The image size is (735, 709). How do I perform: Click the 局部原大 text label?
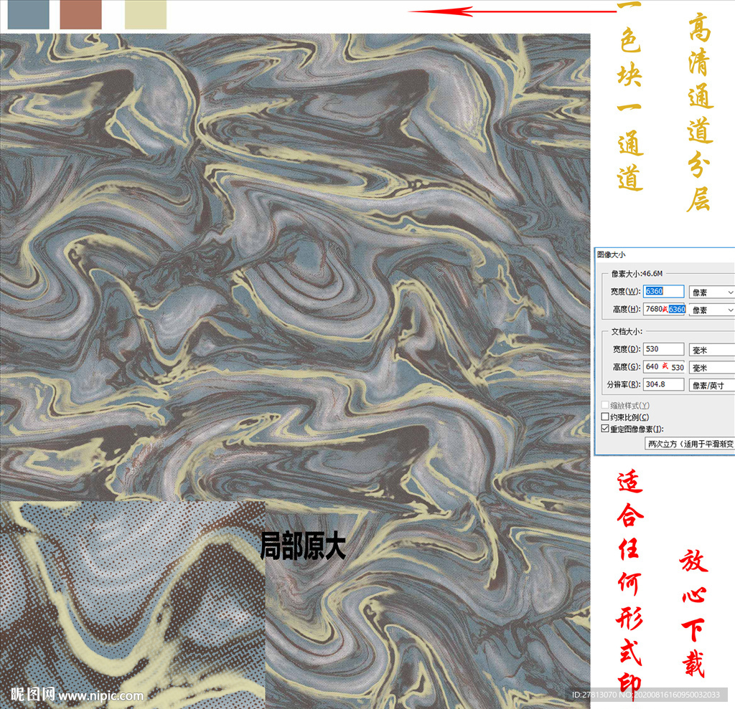[303, 546]
